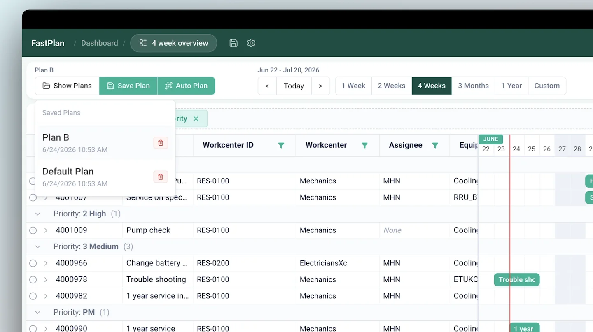Delete Default Plan with its trash icon

point(161,177)
